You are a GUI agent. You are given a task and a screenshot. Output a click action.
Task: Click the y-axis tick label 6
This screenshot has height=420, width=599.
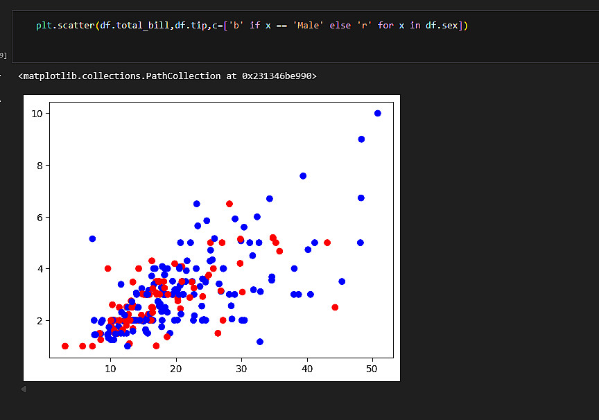[x=40, y=218]
